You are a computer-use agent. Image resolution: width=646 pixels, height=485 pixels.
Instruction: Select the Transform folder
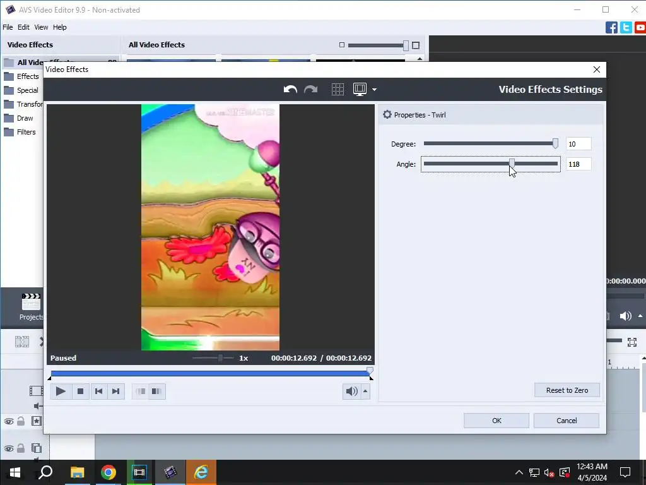23,104
